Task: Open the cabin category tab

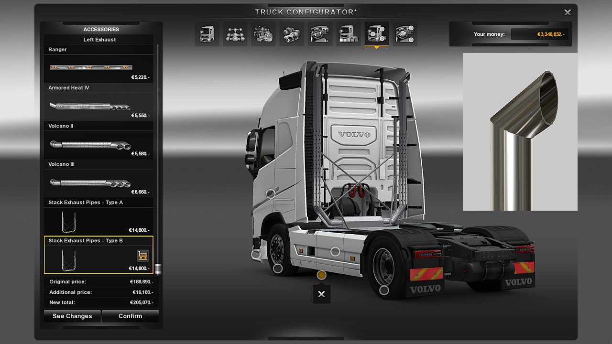Action: pyautogui.click(x=207, y=34)
